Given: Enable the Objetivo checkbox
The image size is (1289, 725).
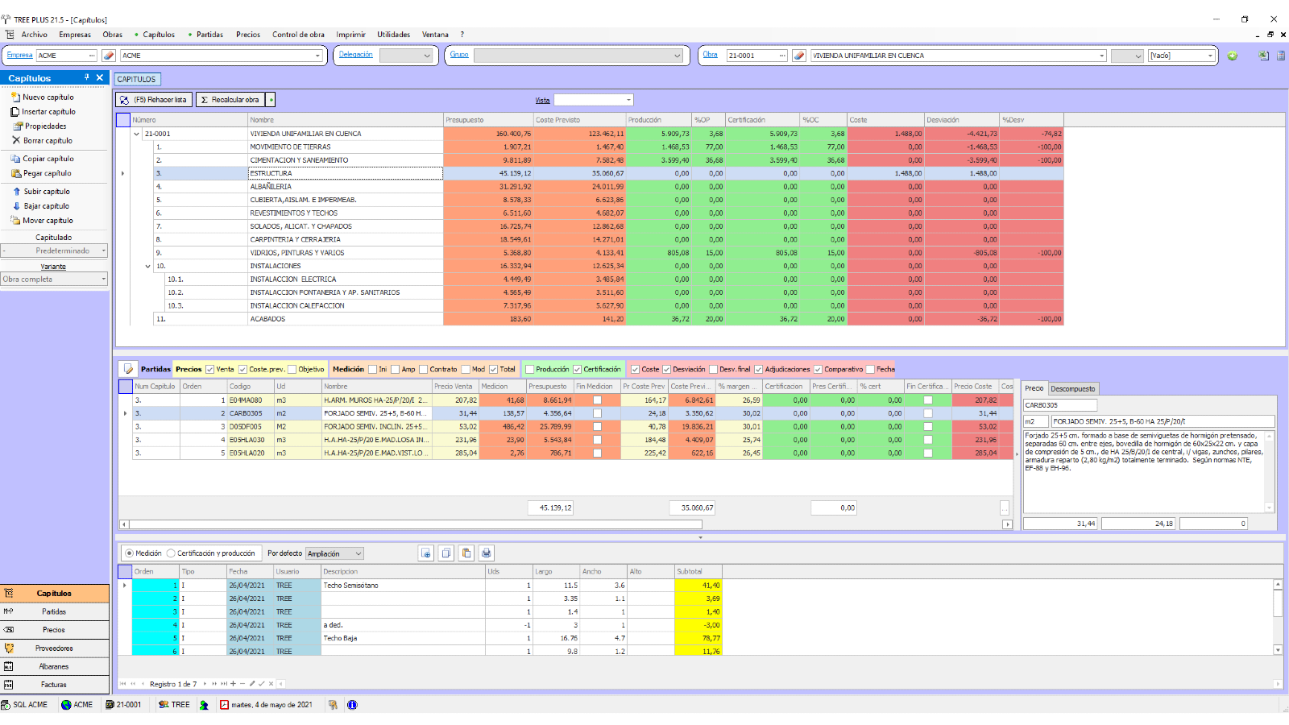Looking at the screenshot, I should click(x=292, y=370).
